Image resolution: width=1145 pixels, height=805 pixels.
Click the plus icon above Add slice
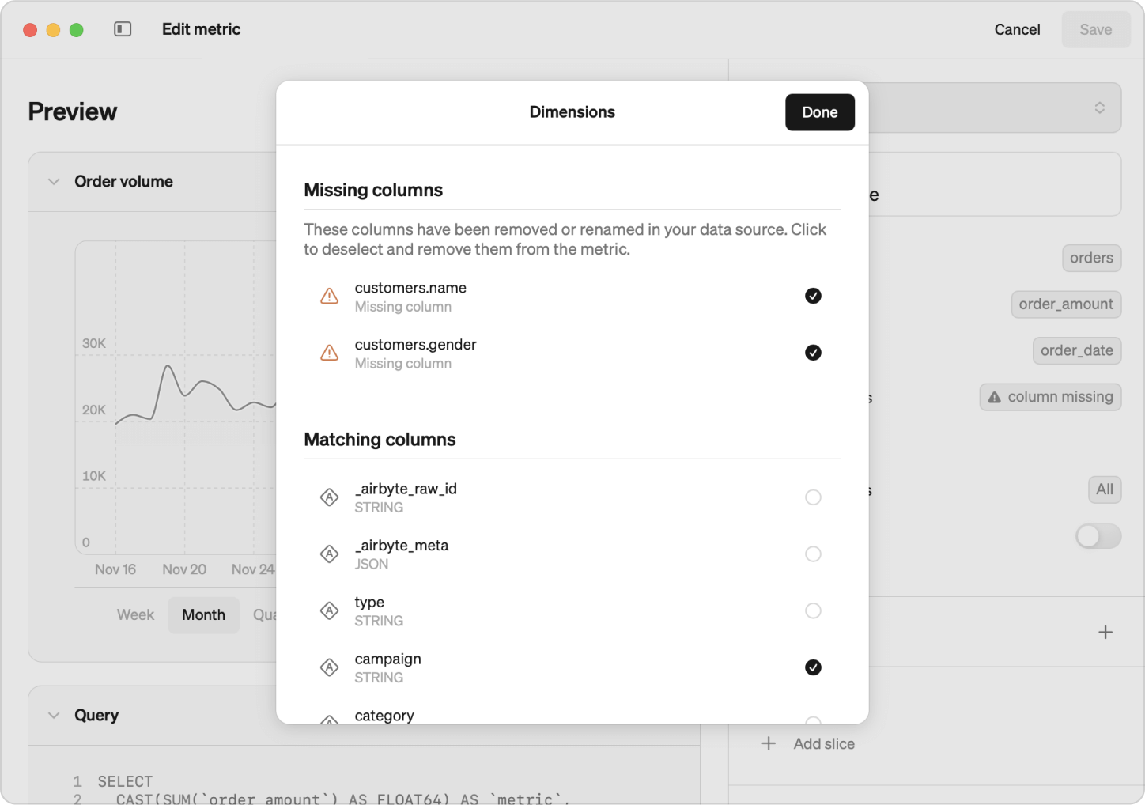coord(1105,632)
